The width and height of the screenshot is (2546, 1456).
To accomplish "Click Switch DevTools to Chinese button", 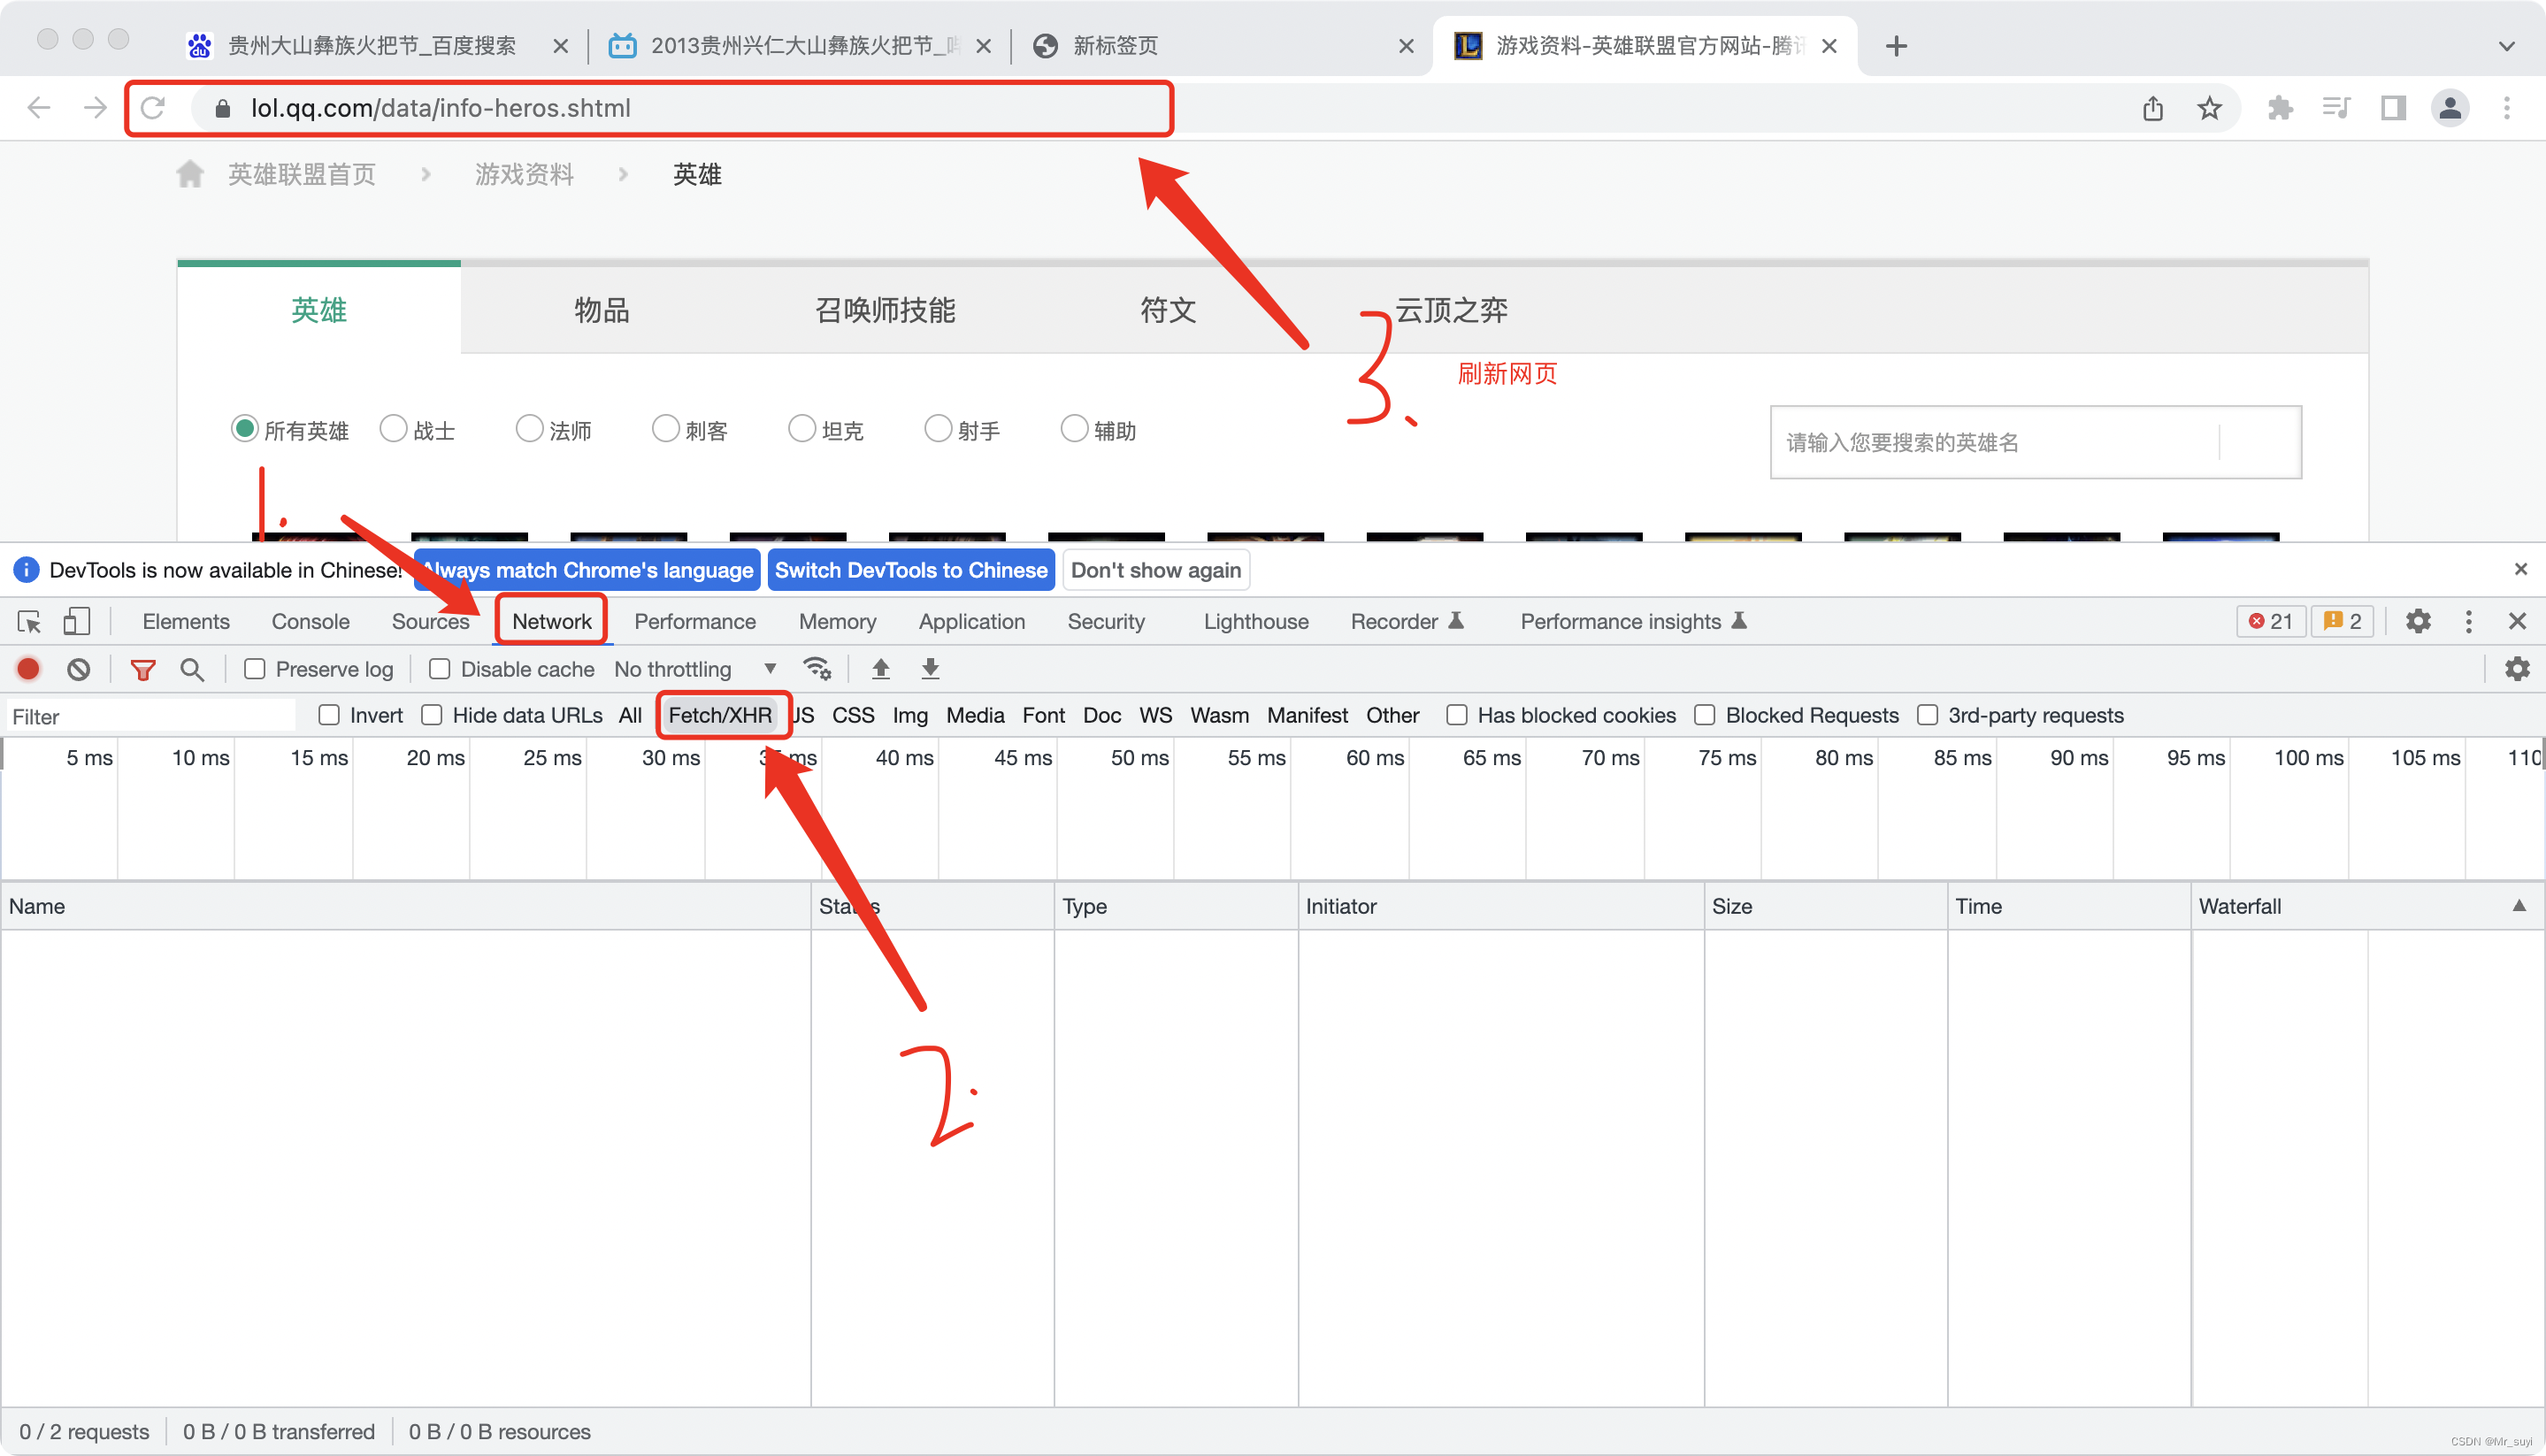I will point(911,570).
